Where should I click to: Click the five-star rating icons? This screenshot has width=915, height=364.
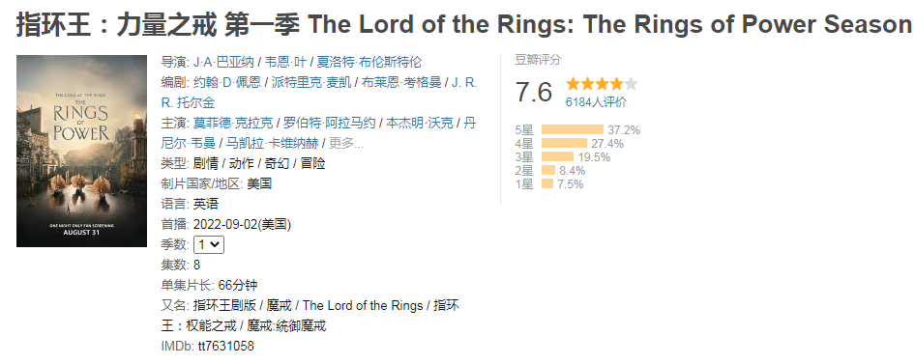coord(602,84)
